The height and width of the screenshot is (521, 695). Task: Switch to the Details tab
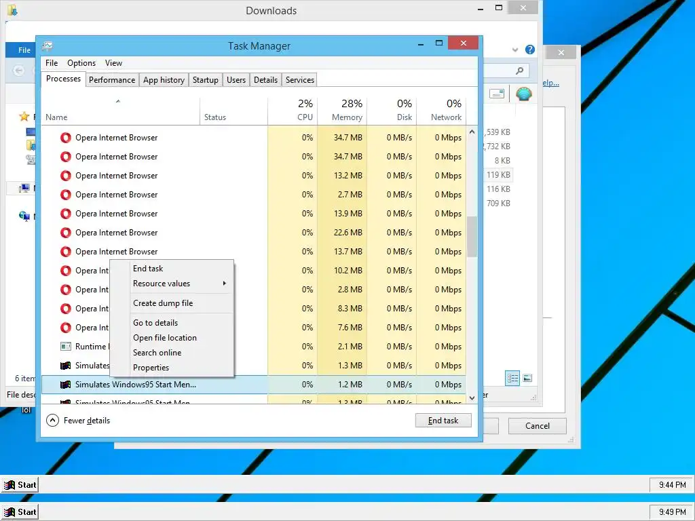point(265,80)
